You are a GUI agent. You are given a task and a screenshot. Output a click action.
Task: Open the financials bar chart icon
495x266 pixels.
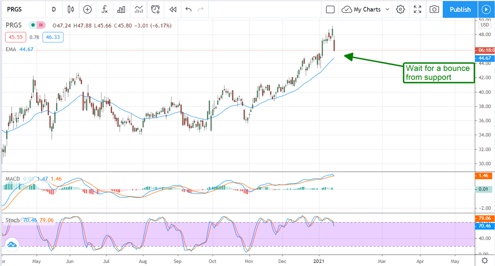click(121, 9)
